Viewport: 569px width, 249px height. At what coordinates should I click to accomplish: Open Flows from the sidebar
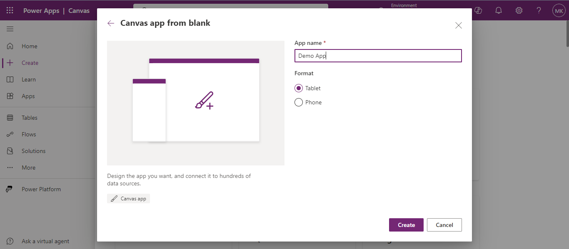[x=29, y=134]
